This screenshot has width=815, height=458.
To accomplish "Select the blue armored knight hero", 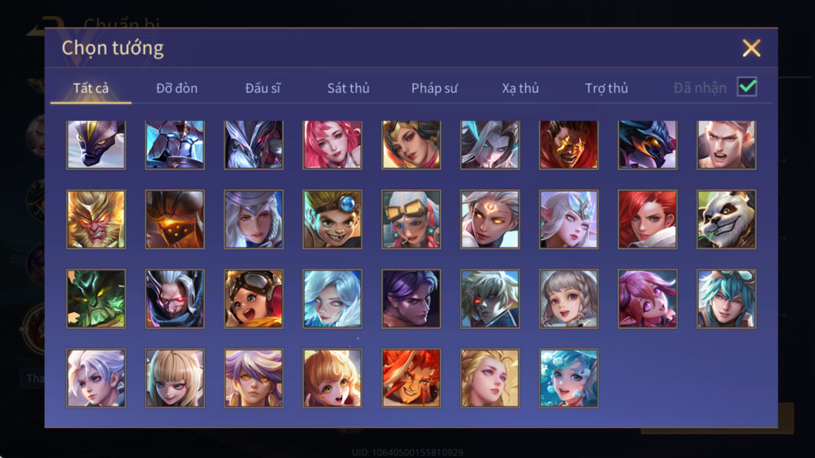I will coord(175,144).
